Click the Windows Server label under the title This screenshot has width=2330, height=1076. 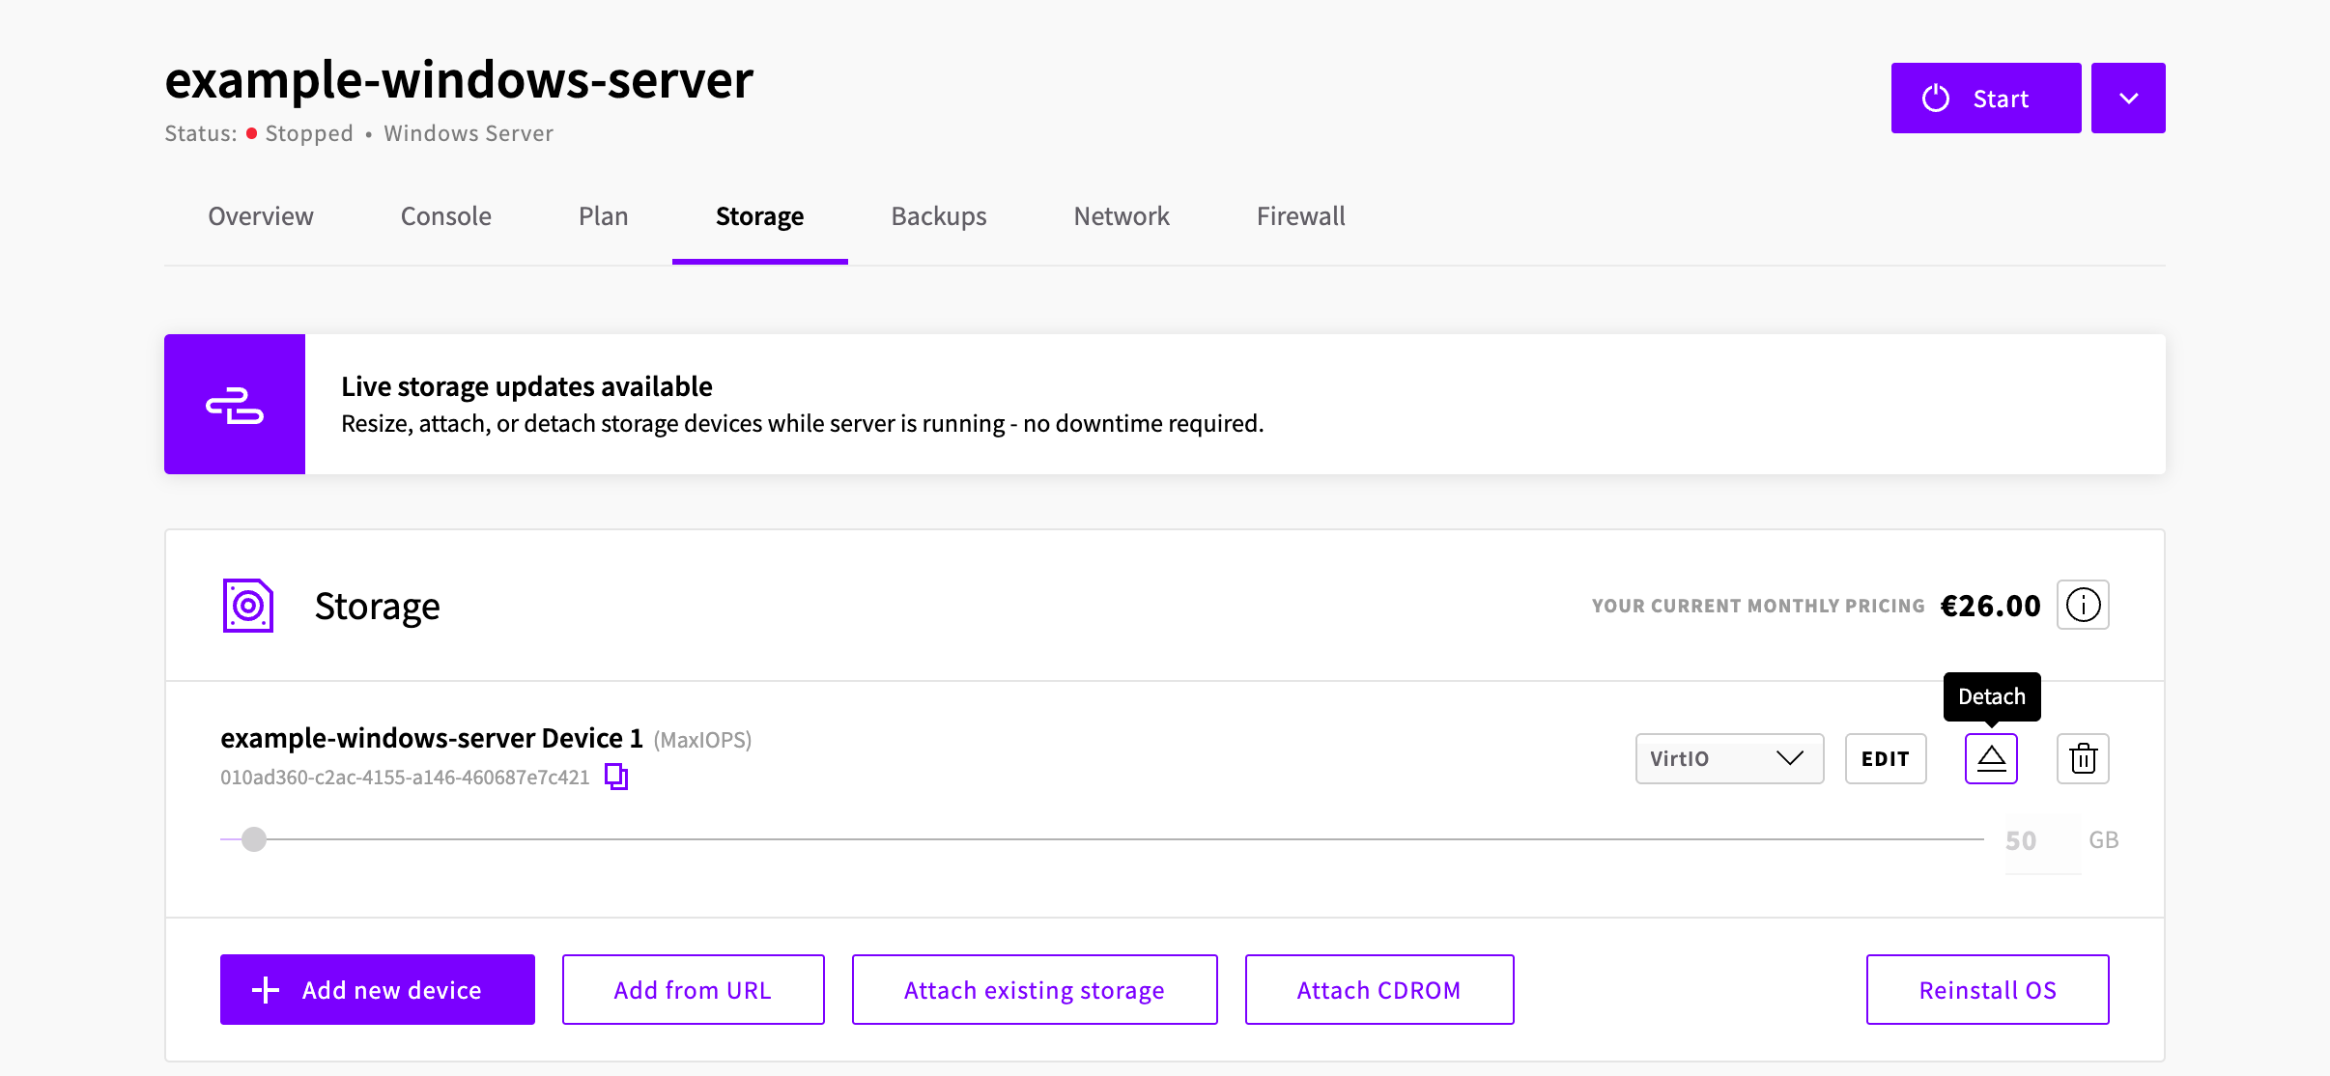(x=469, y=133)
